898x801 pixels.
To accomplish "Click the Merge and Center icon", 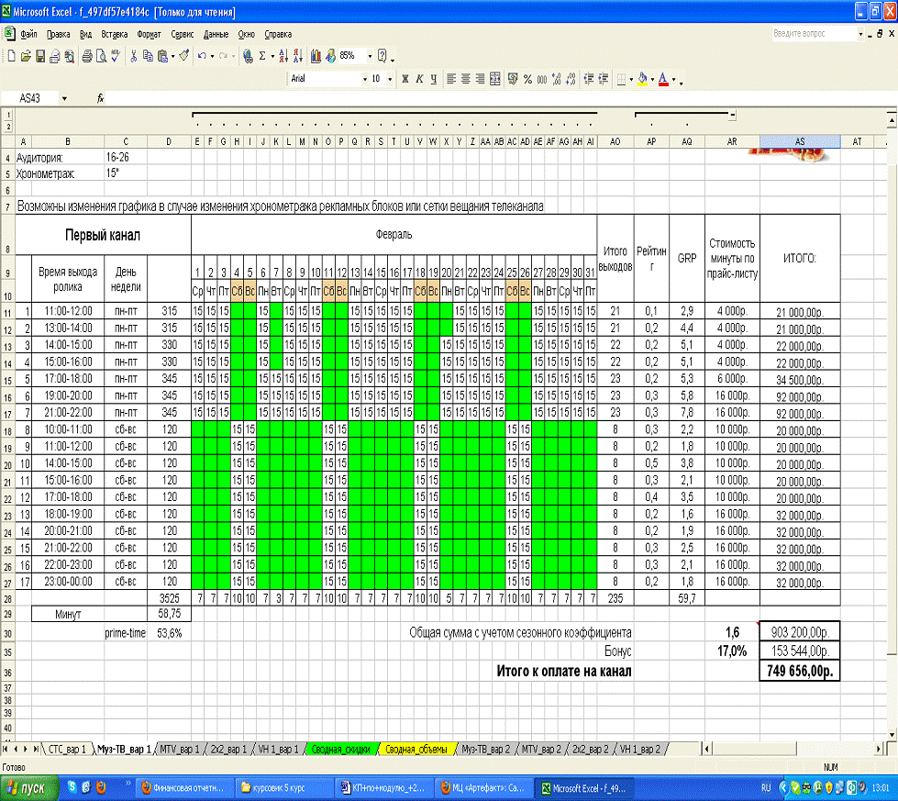I will pos(496,80).
